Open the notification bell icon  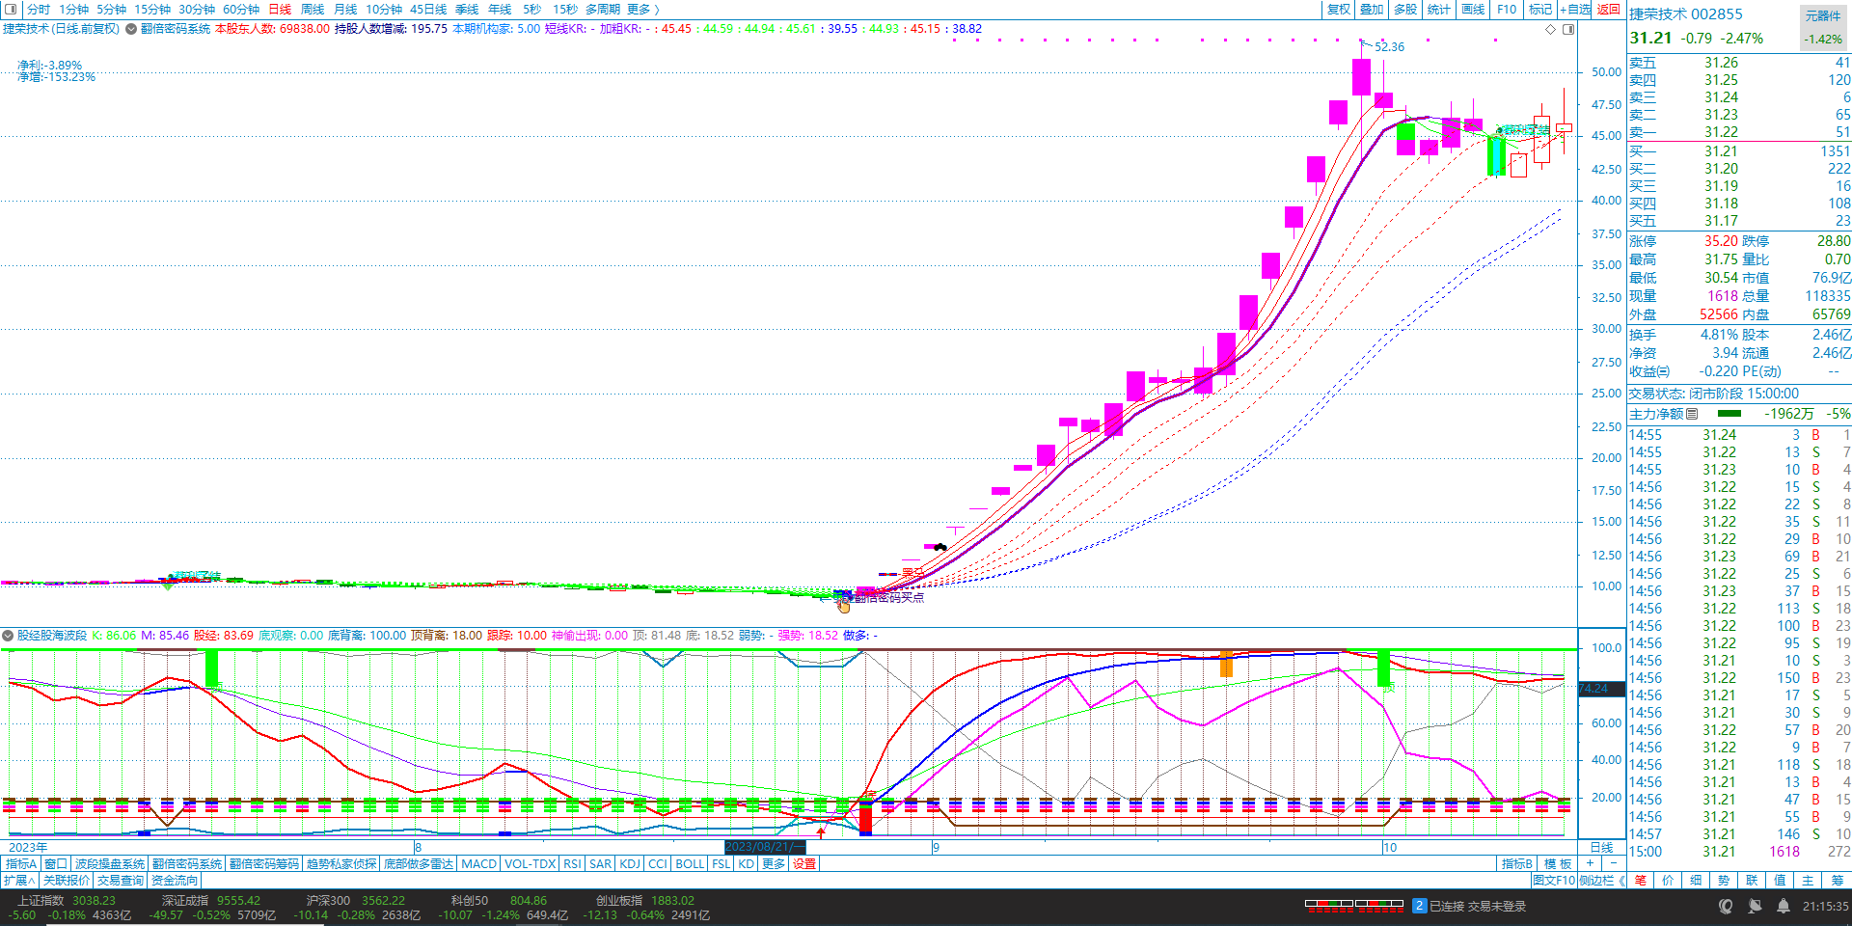coord(1784,907)
